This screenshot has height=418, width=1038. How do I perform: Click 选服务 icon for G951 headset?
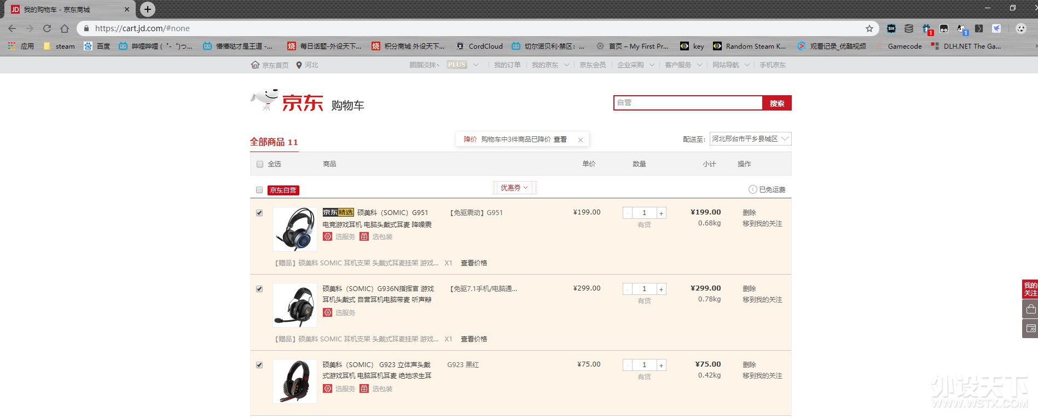click(x=327, y=237)
